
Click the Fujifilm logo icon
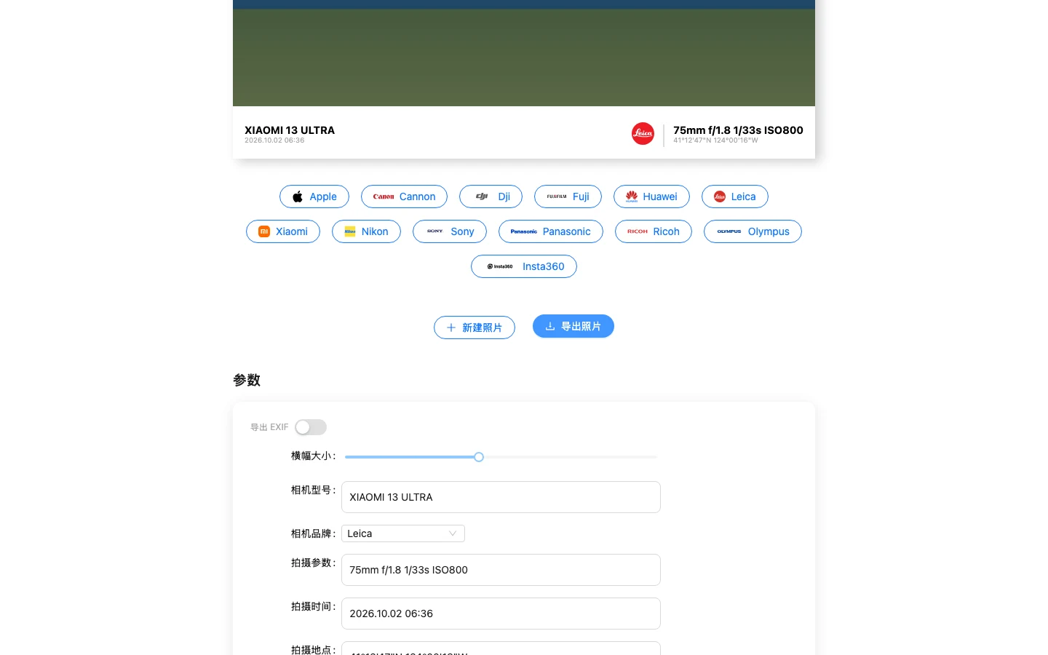[557, 196]
